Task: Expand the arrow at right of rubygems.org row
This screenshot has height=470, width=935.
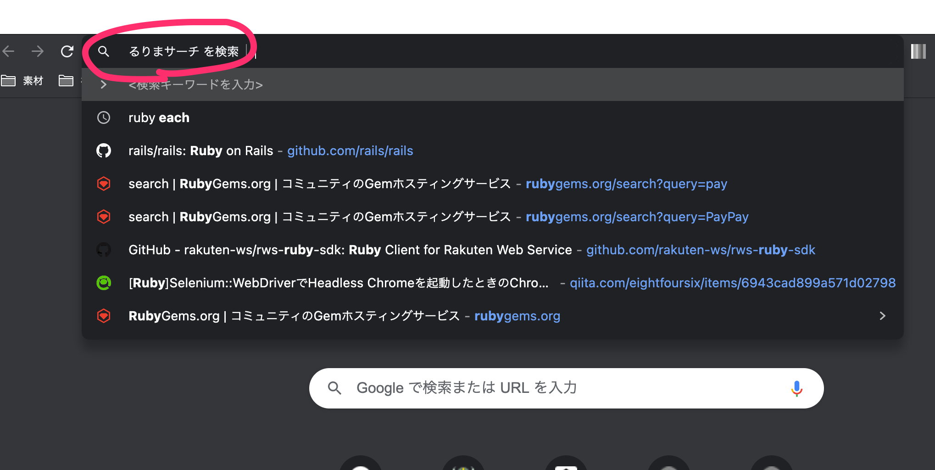Action: click(x=882, y=316)
